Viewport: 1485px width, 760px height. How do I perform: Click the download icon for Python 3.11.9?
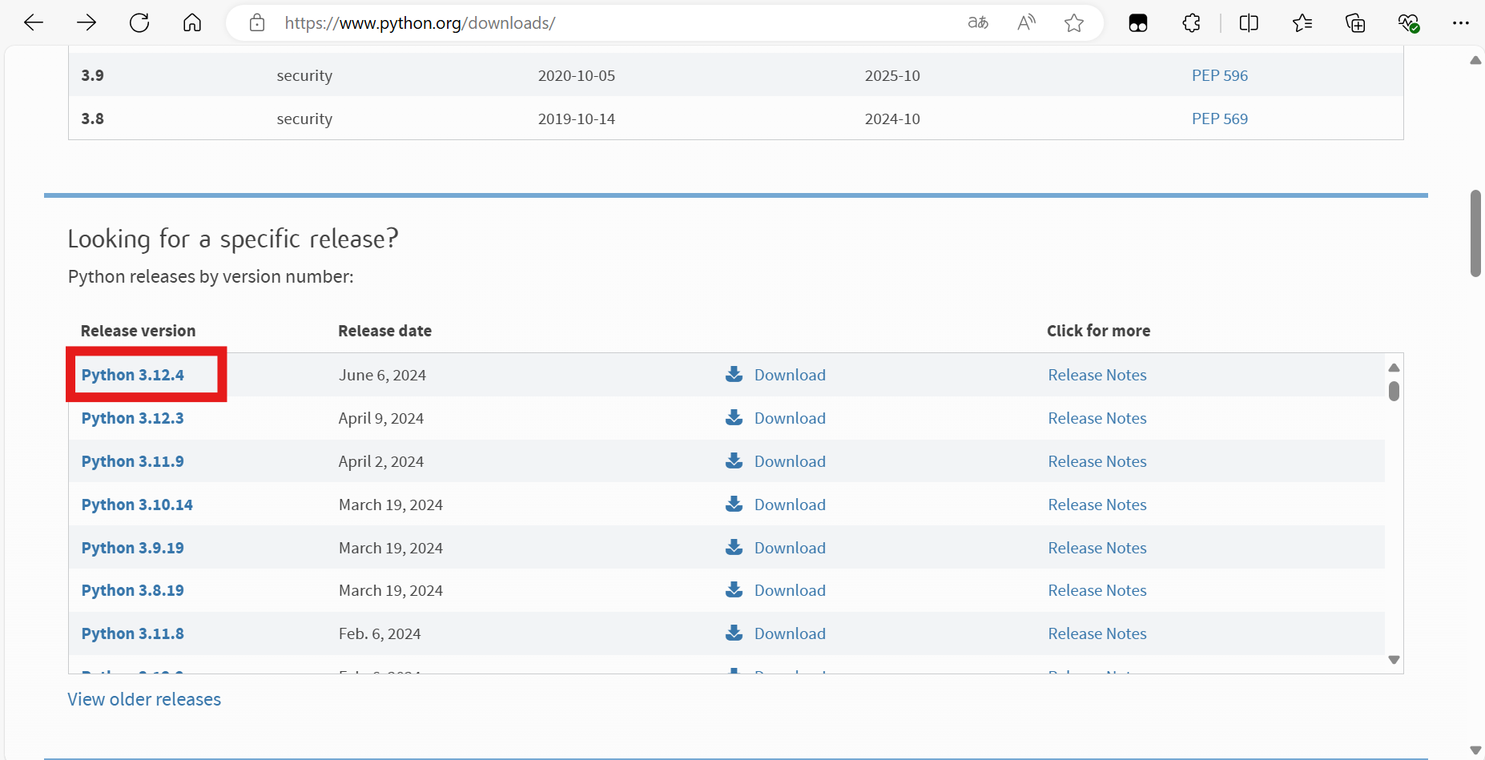pyautogui.click(x=734, y=460)
